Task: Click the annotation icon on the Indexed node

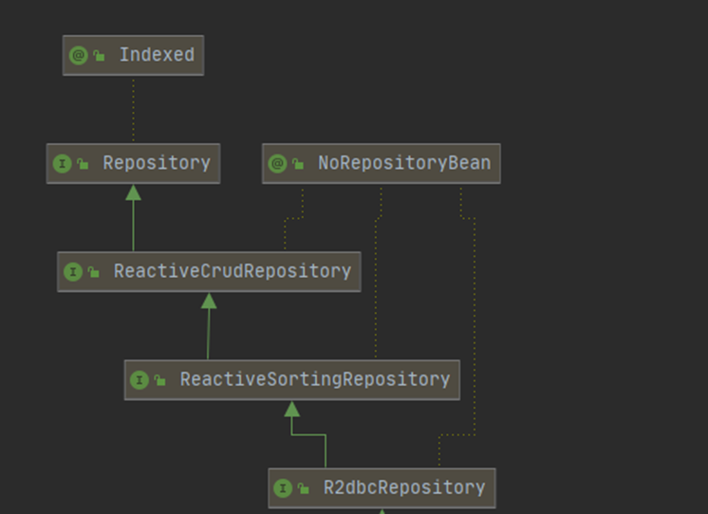Action: point(79,56)
